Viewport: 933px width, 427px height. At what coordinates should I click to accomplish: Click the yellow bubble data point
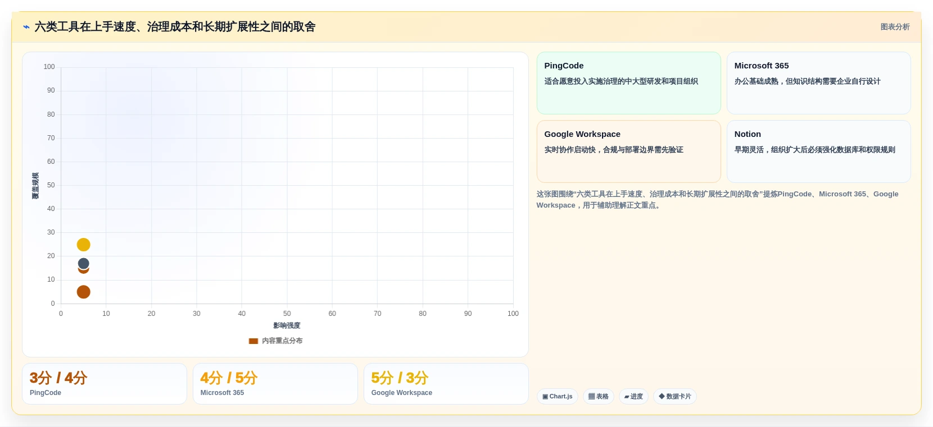click(83, 245)
